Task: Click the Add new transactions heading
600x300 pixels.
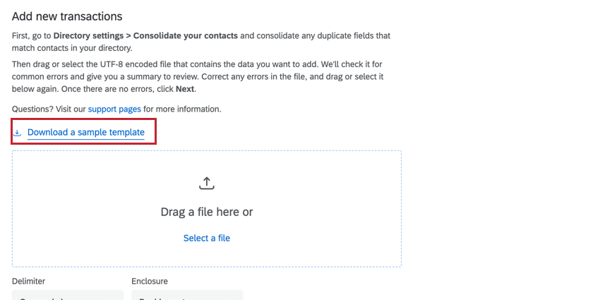Action: point(67,16)
